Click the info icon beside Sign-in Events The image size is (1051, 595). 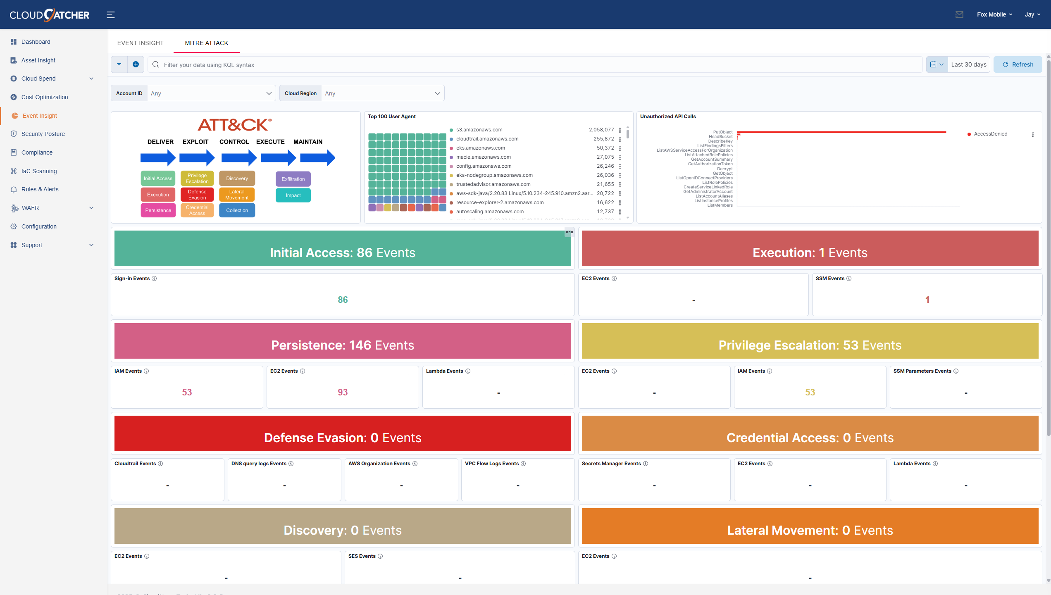point(154,278)
